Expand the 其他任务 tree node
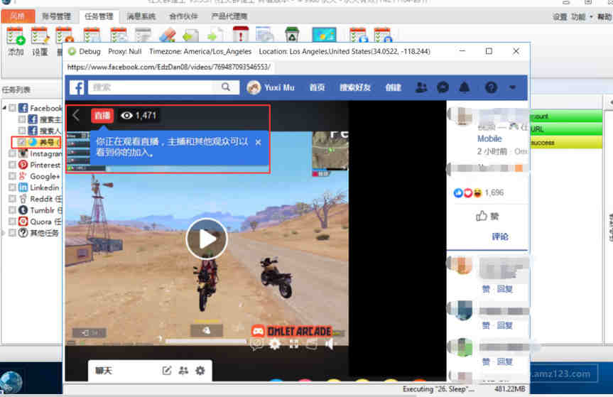Screen dimensions: 613x397 pyautogui.click(x=4, y=233)
